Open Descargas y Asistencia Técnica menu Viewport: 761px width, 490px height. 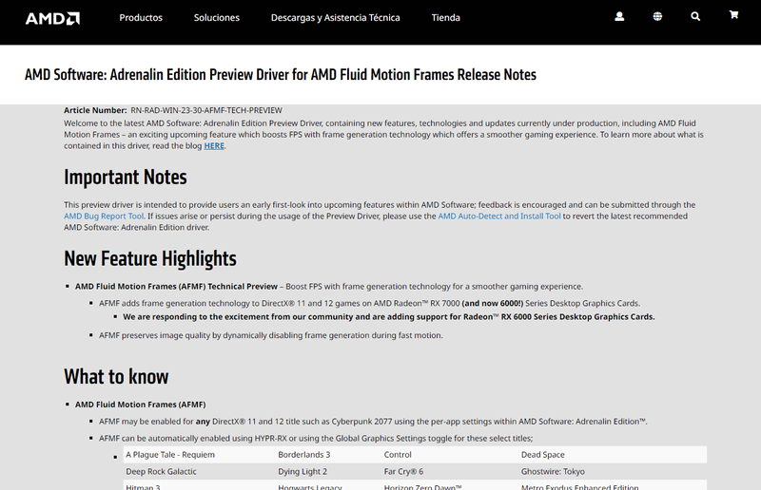(x=336, y=17)
